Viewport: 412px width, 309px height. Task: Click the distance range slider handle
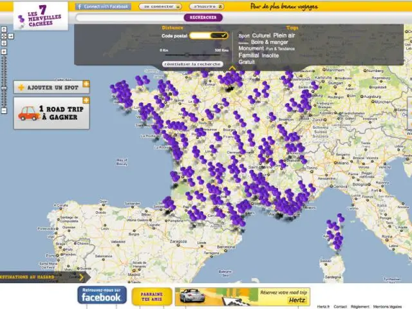pyautogui.click(x=187, y=55)
